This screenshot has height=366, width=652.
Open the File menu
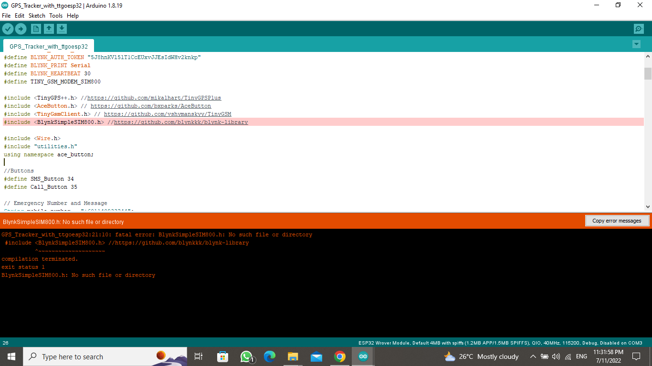coord(6,16)
